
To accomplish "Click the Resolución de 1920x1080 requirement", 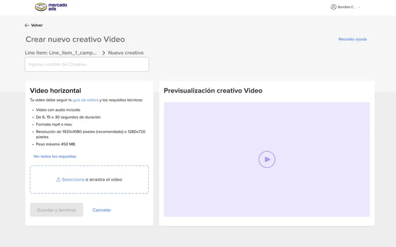I will coord(90,135).
